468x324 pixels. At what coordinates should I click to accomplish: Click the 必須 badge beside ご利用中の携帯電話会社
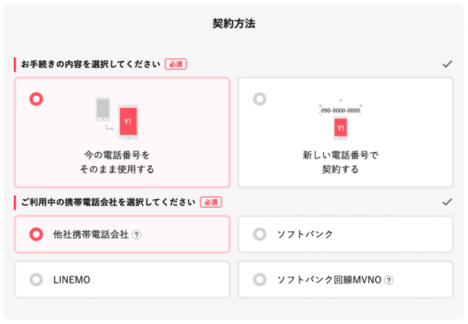click(x=211, y=202)
